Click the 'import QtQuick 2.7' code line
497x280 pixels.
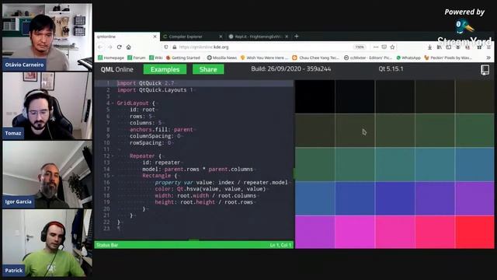pos(145,83)
